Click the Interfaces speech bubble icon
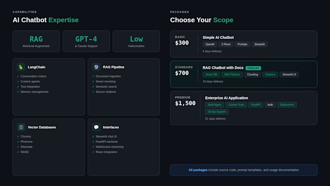Image resolution: width=330 pixels, height=186 pixels. click(96, 127)
